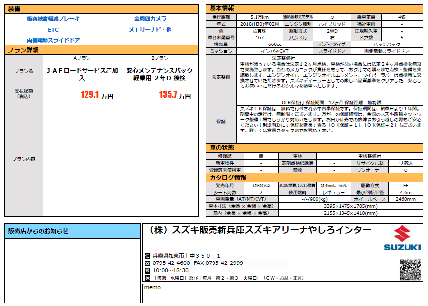Click the business hours icon beside 10:00～18:30
Screen dimensions: 428x306
tap(147, 270)
